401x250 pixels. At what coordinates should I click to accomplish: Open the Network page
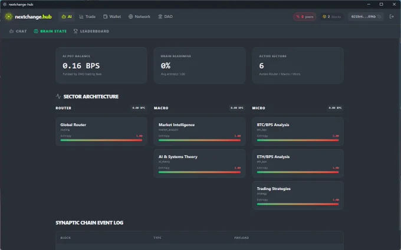[x=139, y=16]
